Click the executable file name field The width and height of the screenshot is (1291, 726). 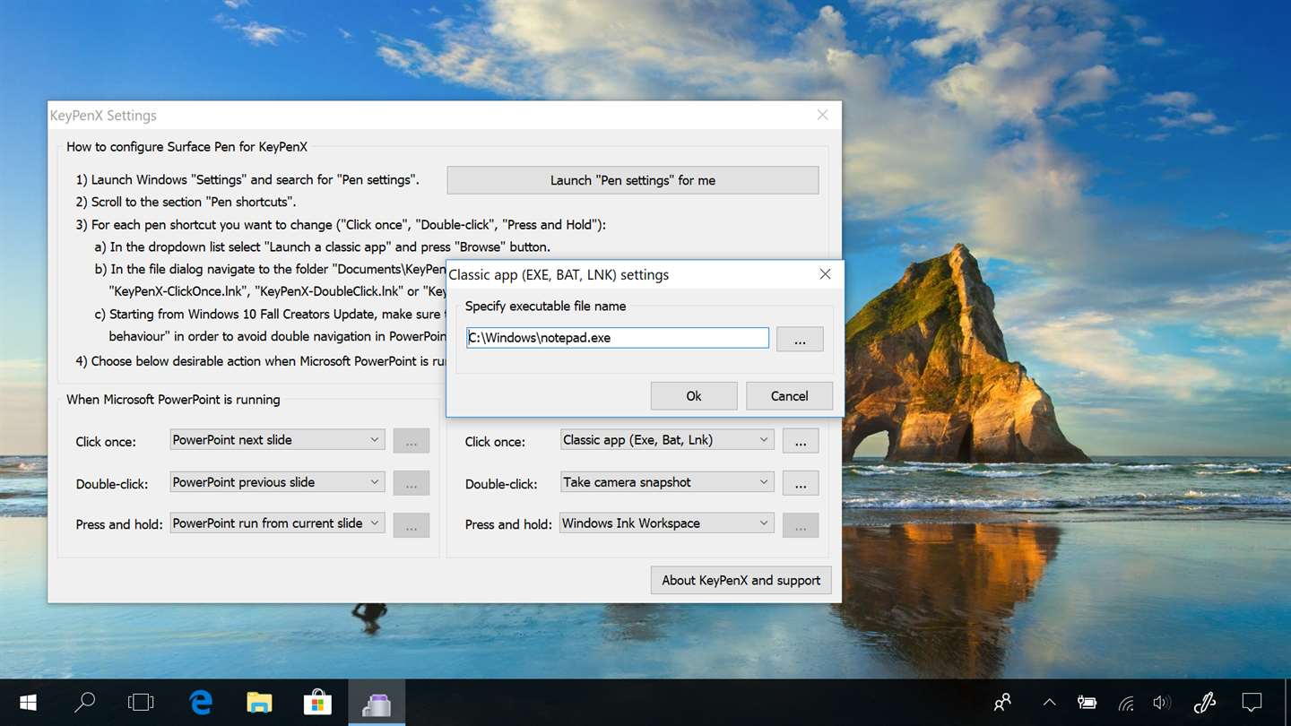point(618,338)
